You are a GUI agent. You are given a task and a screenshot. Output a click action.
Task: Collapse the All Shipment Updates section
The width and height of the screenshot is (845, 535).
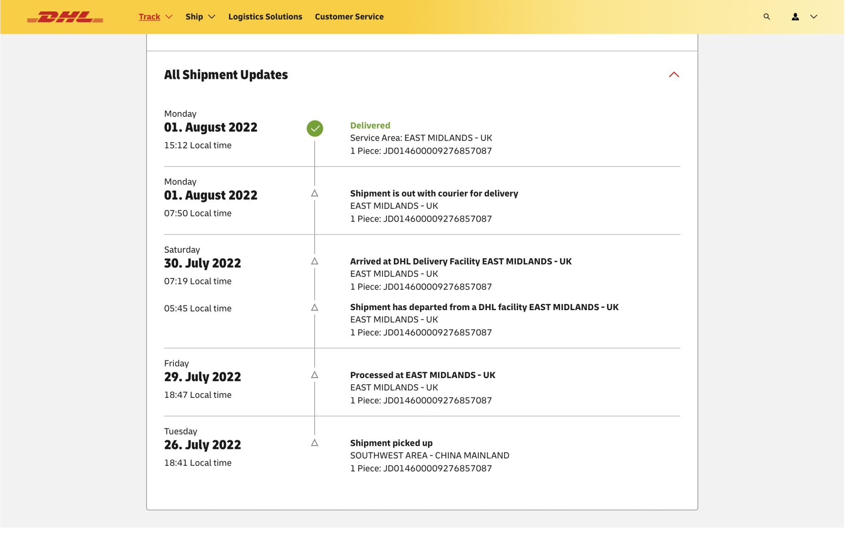coord(674,75)
